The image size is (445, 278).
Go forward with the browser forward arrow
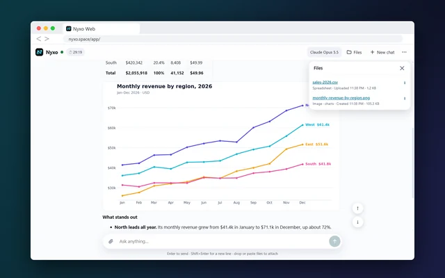point(47,39)
